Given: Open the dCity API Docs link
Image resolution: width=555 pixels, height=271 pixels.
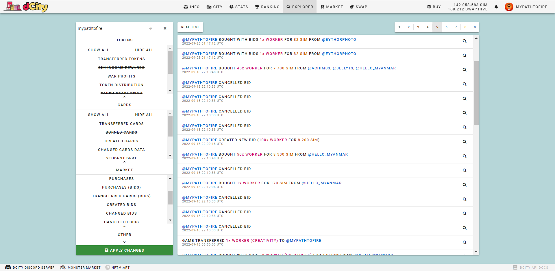Looking at the screenshot, I should pyautogui.click(x=530, y=268).
